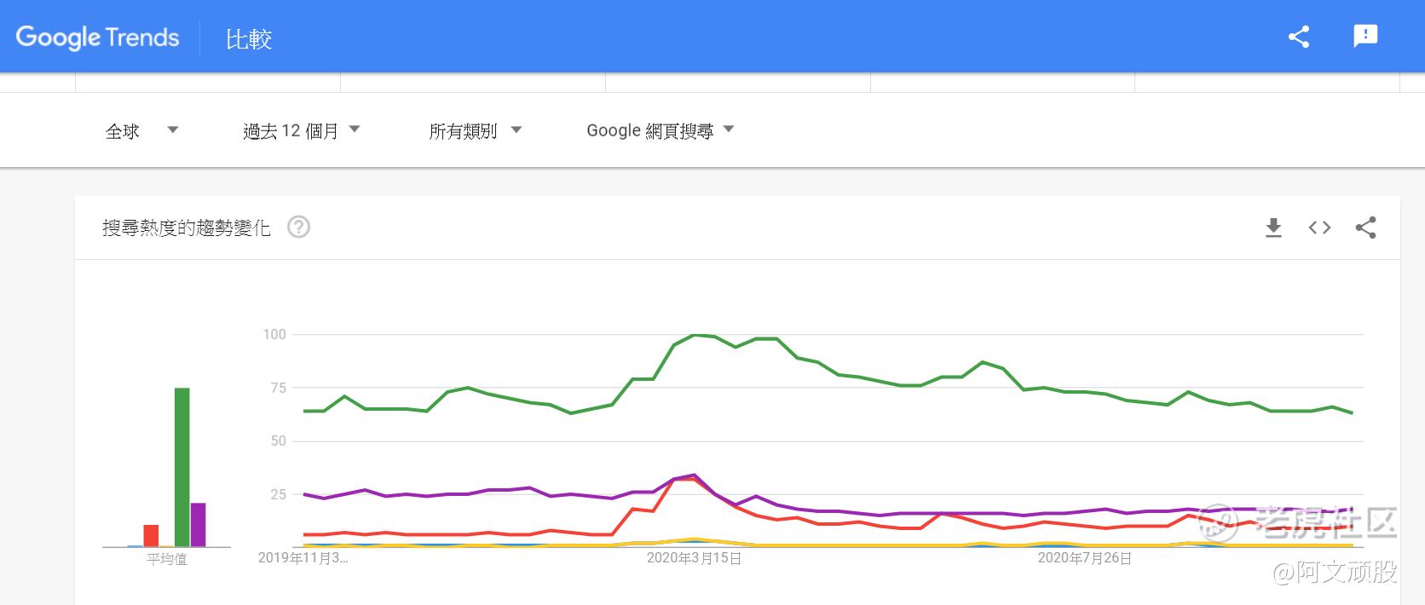Click the 2019年11月3 axis date label
The width and height of the screenshot is (1425, 605).
tap(303, 558)
